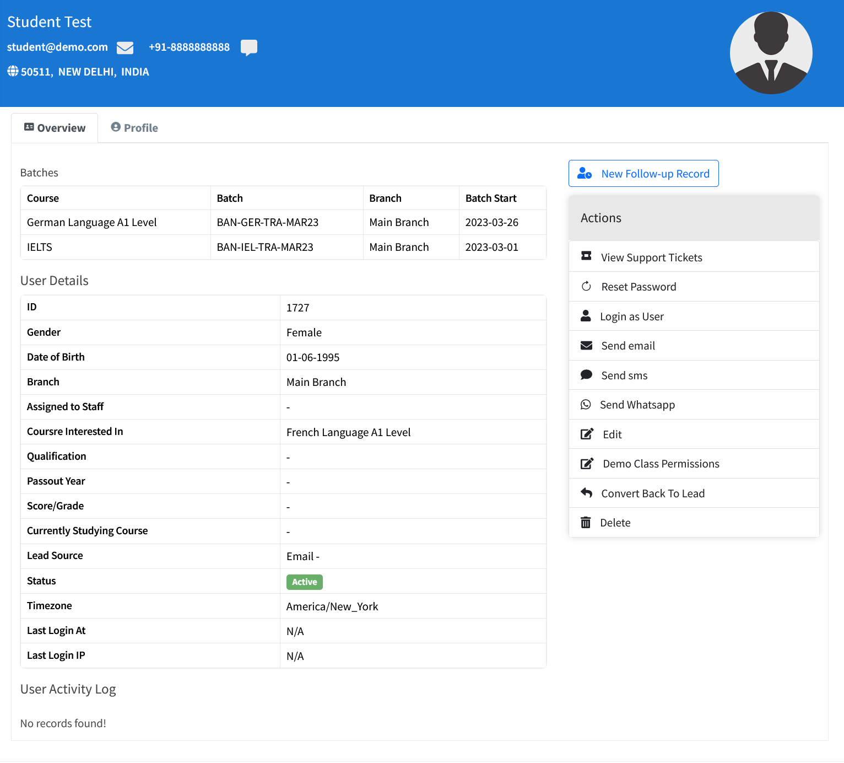Click the chat bubble icon next to phone number
Viewport: 844px width, 763px height.
pyautogui.click(x=249, y=47)
